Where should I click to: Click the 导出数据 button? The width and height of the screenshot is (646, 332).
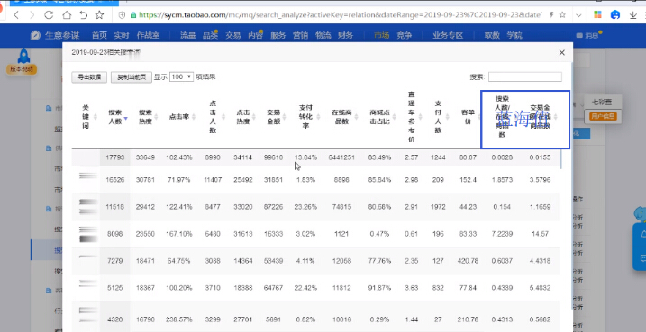coord(89,77)
